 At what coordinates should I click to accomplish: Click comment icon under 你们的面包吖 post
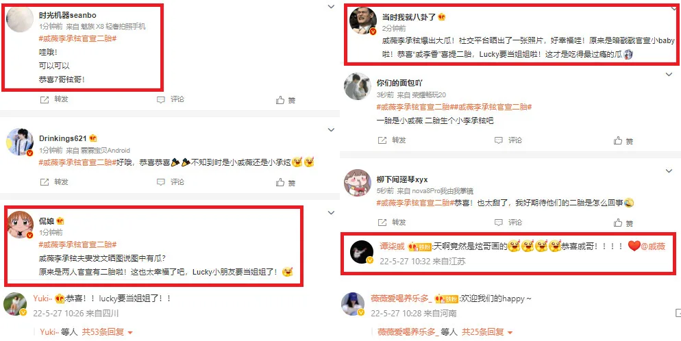499,140
